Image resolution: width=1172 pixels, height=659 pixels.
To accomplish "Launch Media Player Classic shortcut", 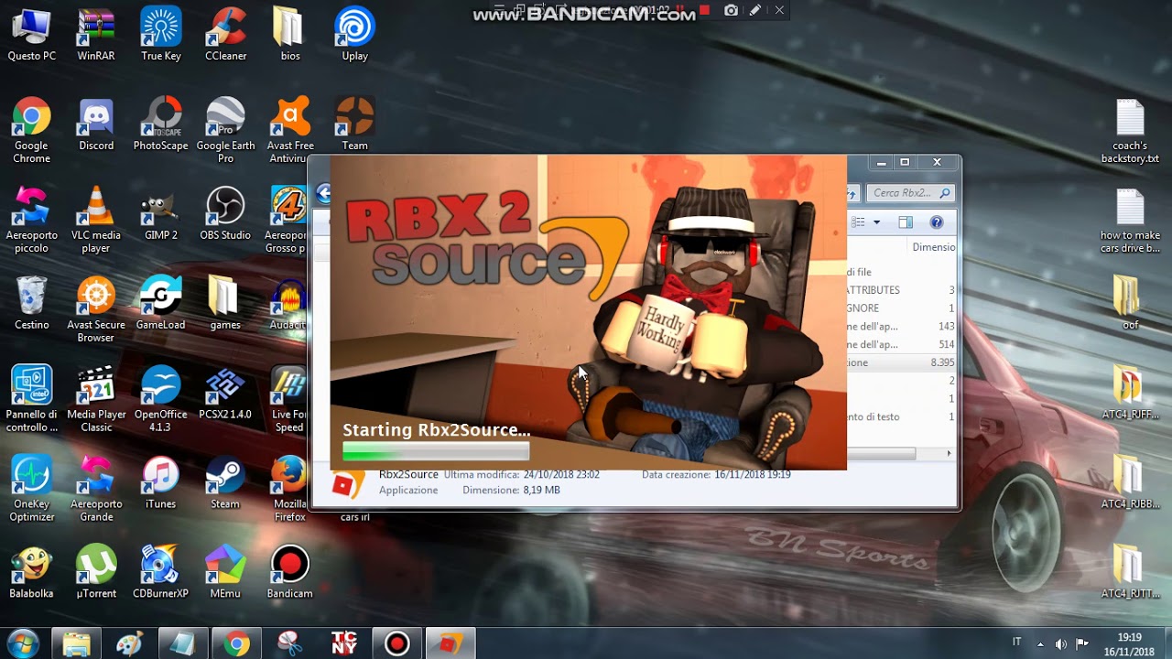I will point(96,399).
